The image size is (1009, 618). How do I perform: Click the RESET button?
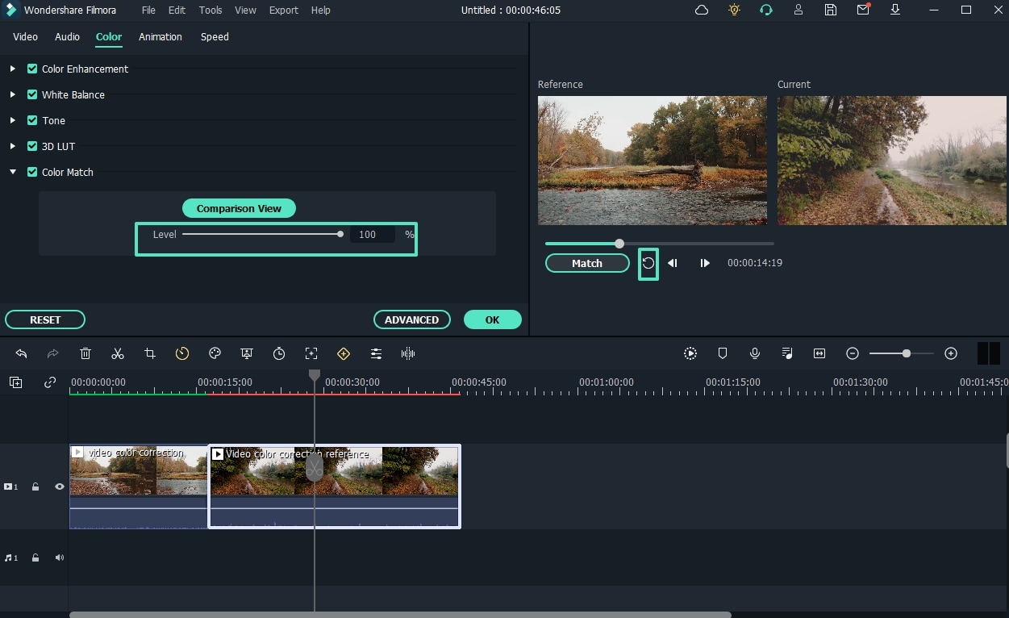click(45, 319)
